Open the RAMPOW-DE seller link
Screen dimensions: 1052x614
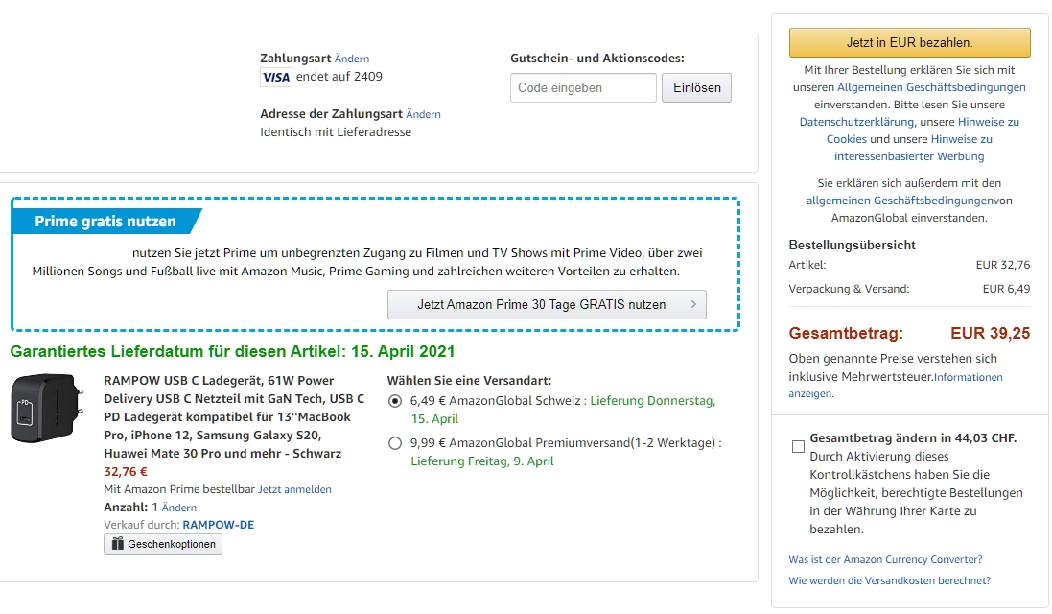(219, 525)
